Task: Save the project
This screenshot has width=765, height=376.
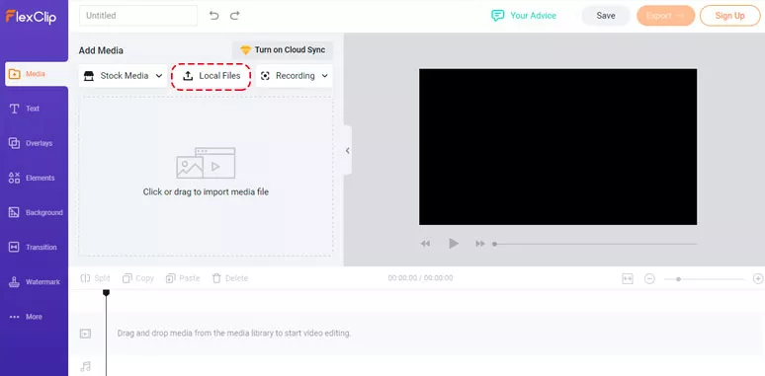Action: [x=606, y=16]
